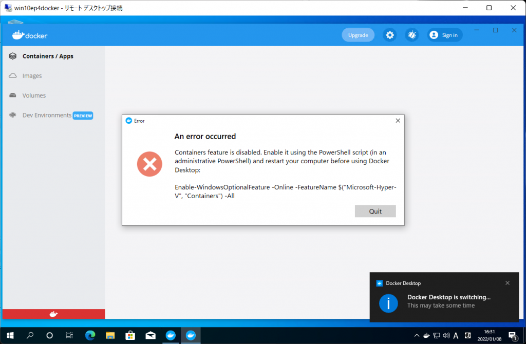Minimize the Docker Desktop window
The height and width of the screenshot is (344, 526).
point(476,30)
